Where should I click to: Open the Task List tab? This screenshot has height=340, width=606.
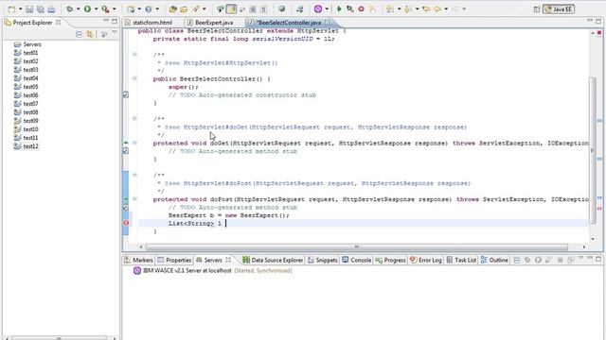point(461,261)
